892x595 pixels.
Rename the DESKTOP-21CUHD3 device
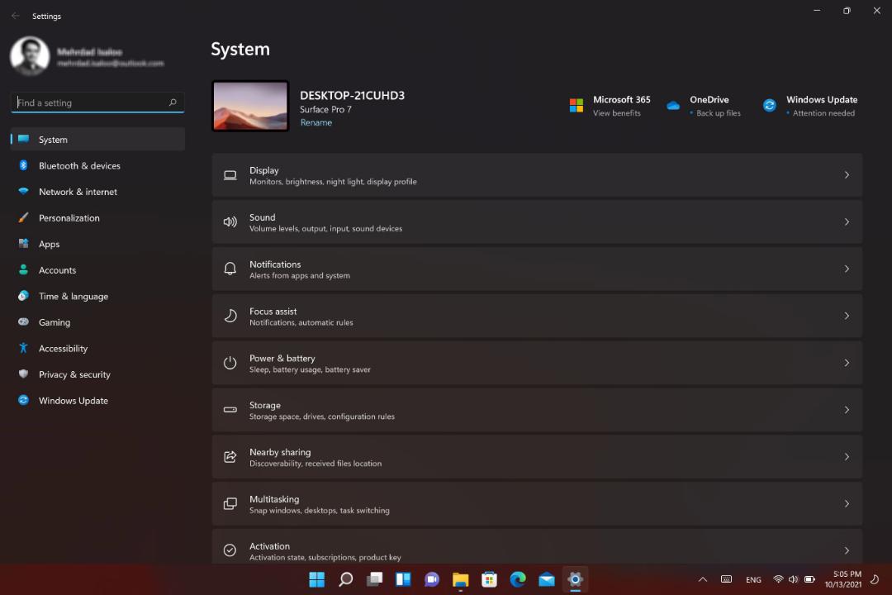pyautogui.click(x=316, y=122)
